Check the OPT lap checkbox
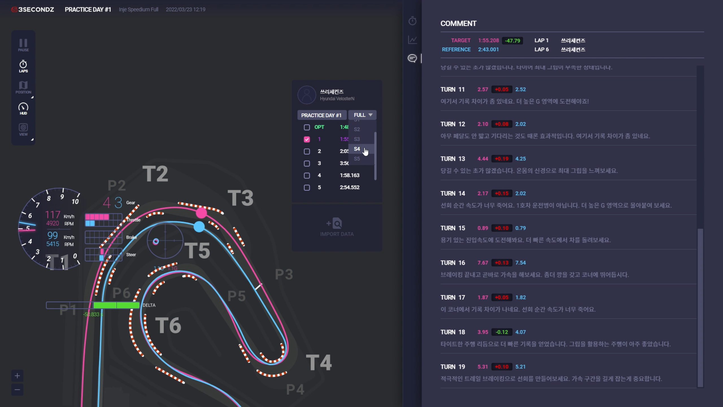Image resolution: width=723 pixels, height=407 pixels. click(x=307, y=127)
